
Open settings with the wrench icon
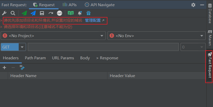pos(4,13)
